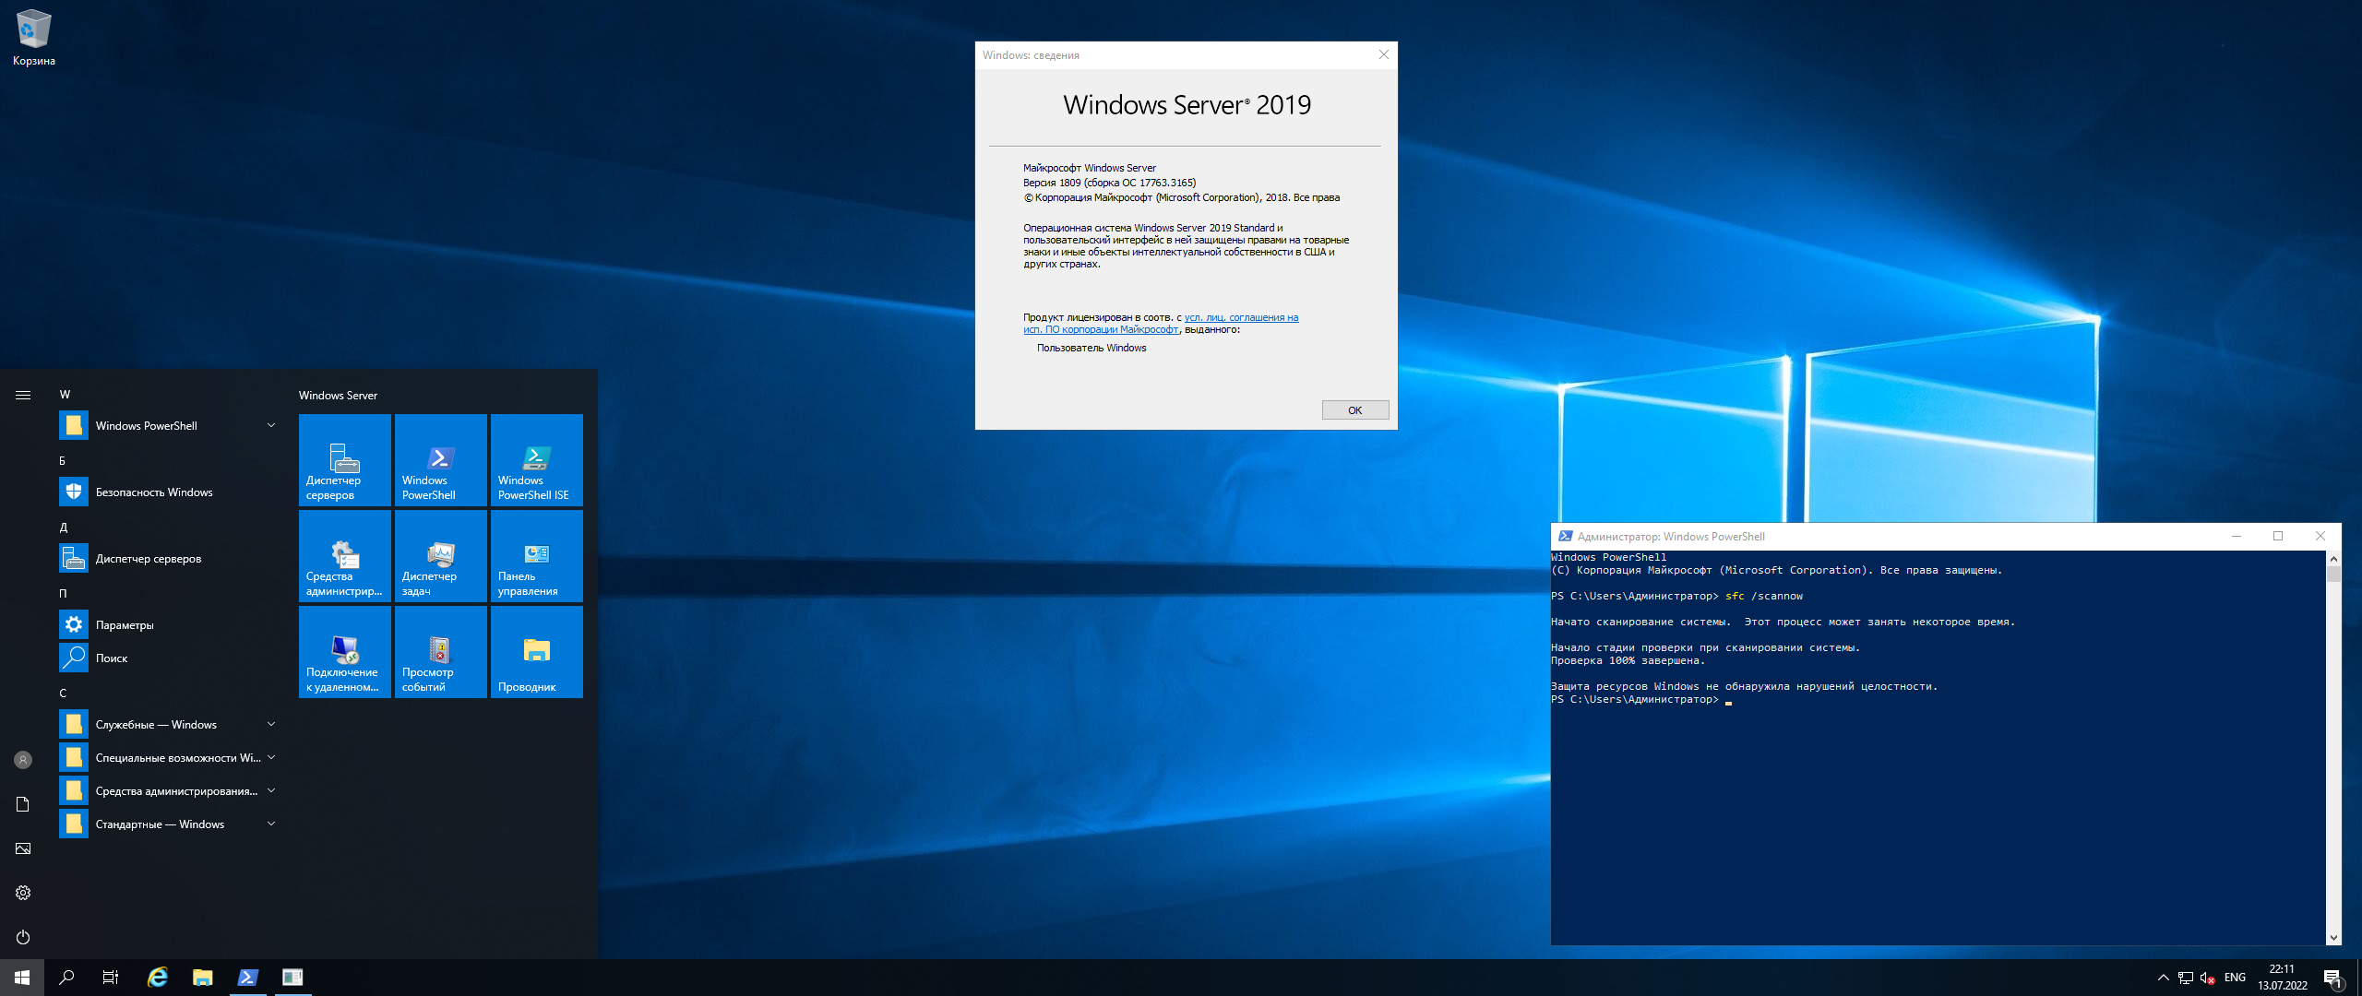Open the taskbar search magnifier
2362x996 pixels.
[x=66, y=978]
